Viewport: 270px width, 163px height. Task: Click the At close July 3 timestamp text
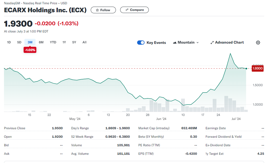pyautogui.click(x=26, y=31)
